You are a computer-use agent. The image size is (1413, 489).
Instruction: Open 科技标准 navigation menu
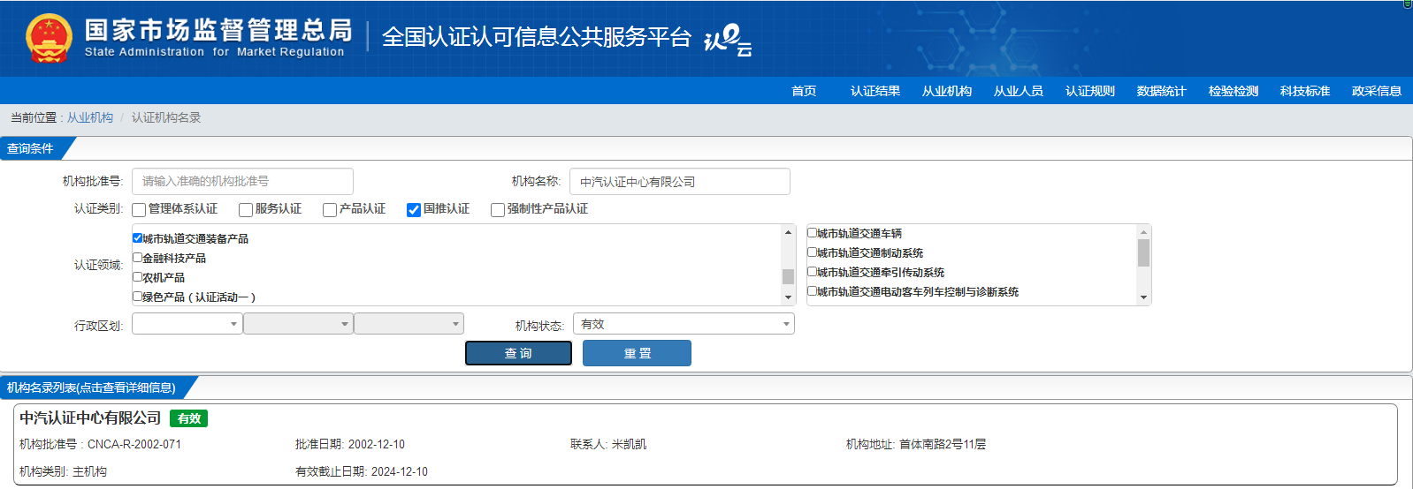click(x=1305, y=91)
